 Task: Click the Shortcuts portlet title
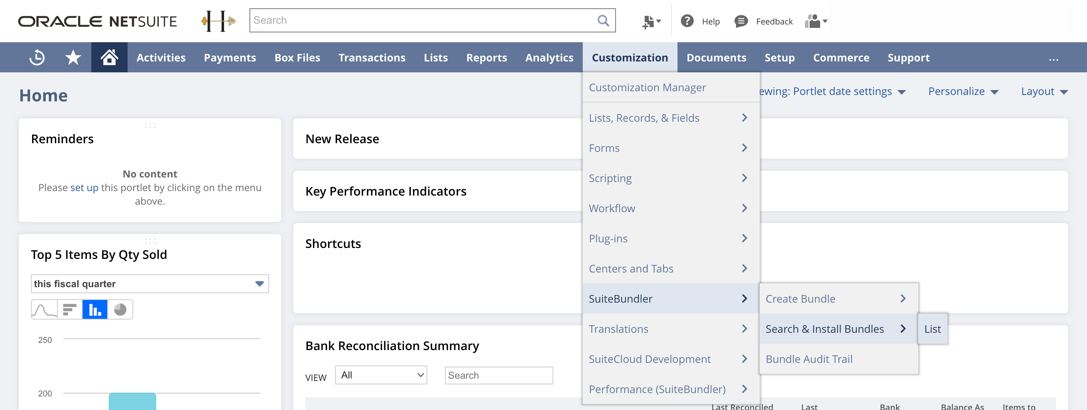click(x=333, y=243)
